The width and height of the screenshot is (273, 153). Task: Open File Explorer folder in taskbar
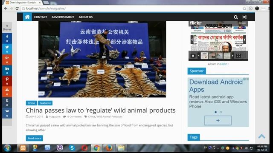(121, 148)
